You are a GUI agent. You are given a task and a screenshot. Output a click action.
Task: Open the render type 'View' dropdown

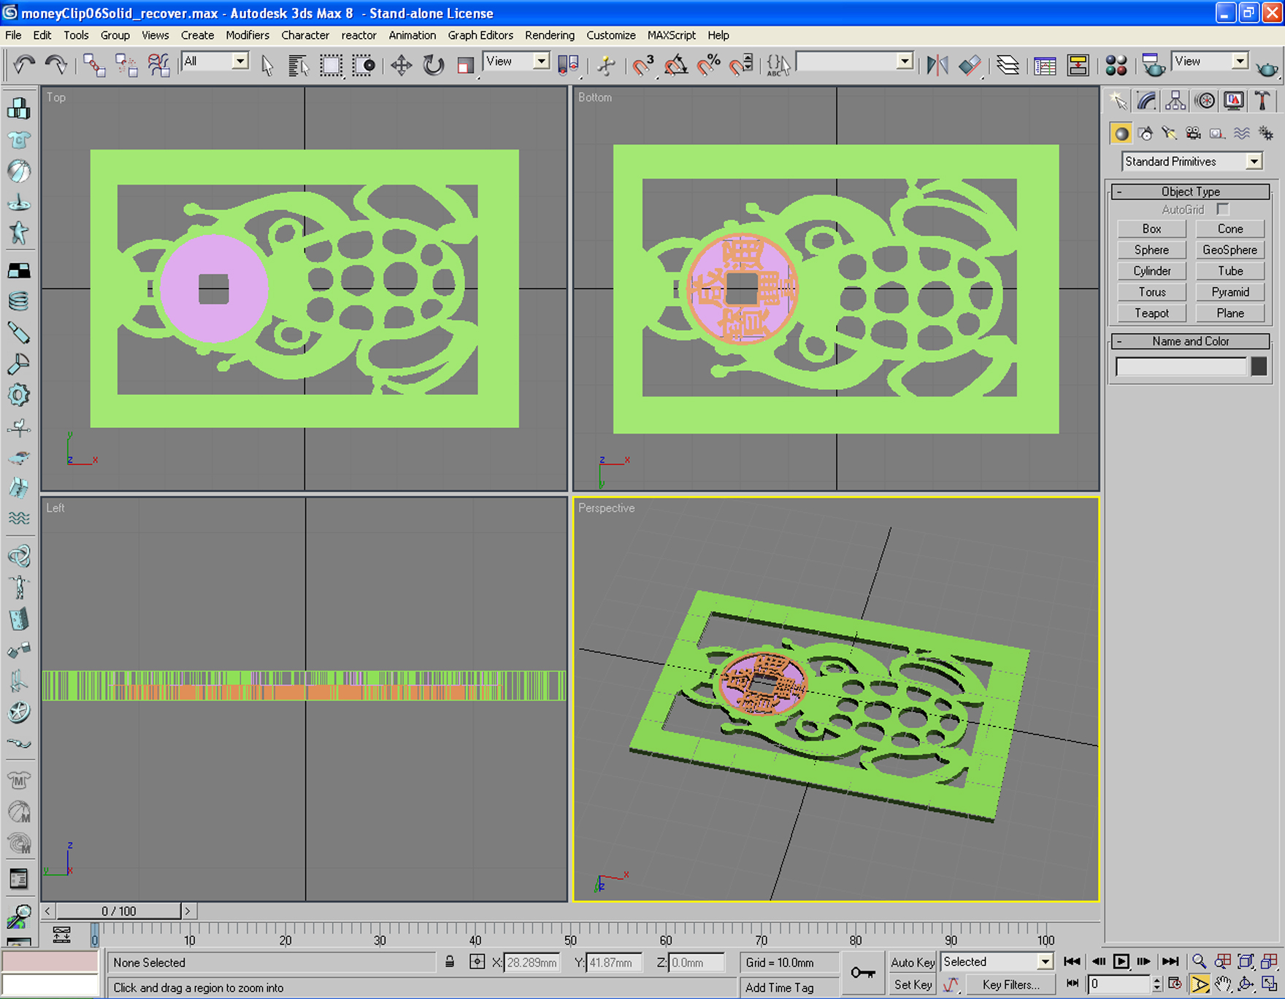[1240, 61]
